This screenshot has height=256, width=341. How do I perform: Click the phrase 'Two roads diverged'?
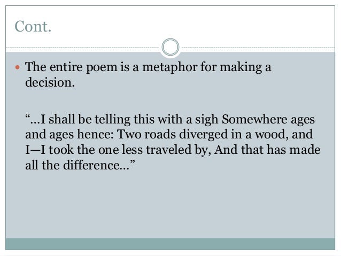pyautogui.click(x=152, y=133)
